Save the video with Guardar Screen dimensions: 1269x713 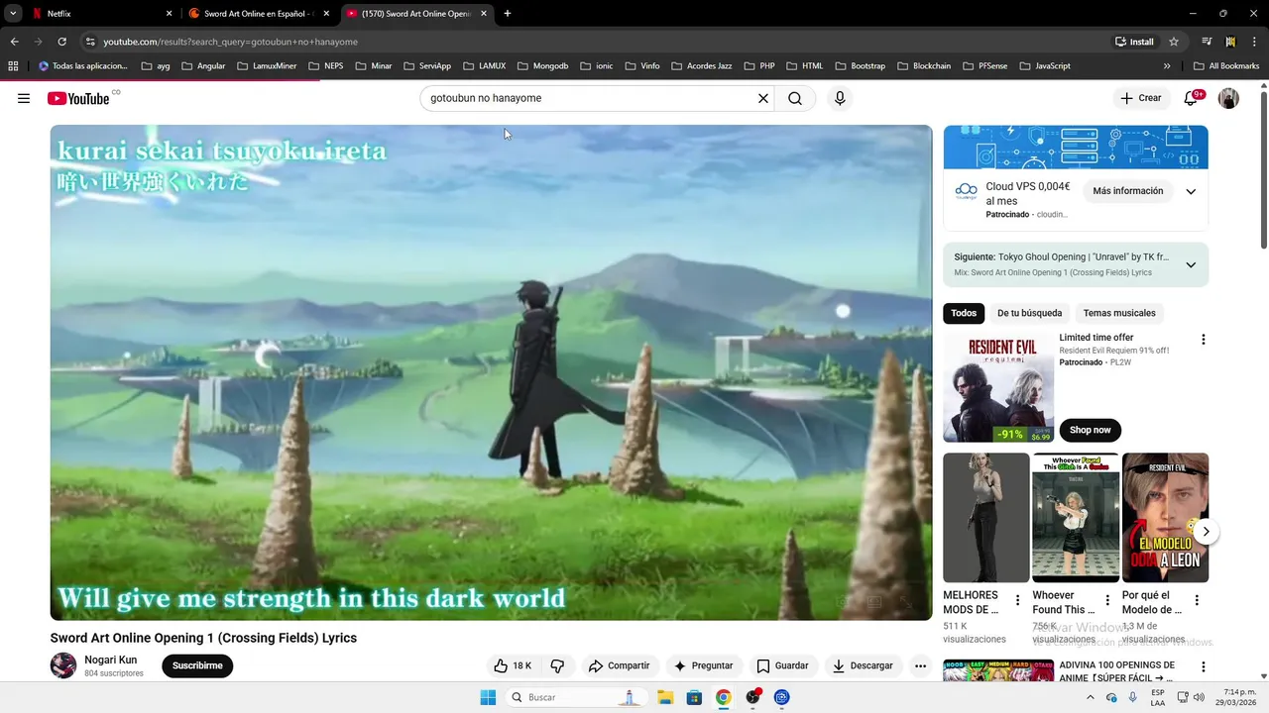click(x=782, y=665)
